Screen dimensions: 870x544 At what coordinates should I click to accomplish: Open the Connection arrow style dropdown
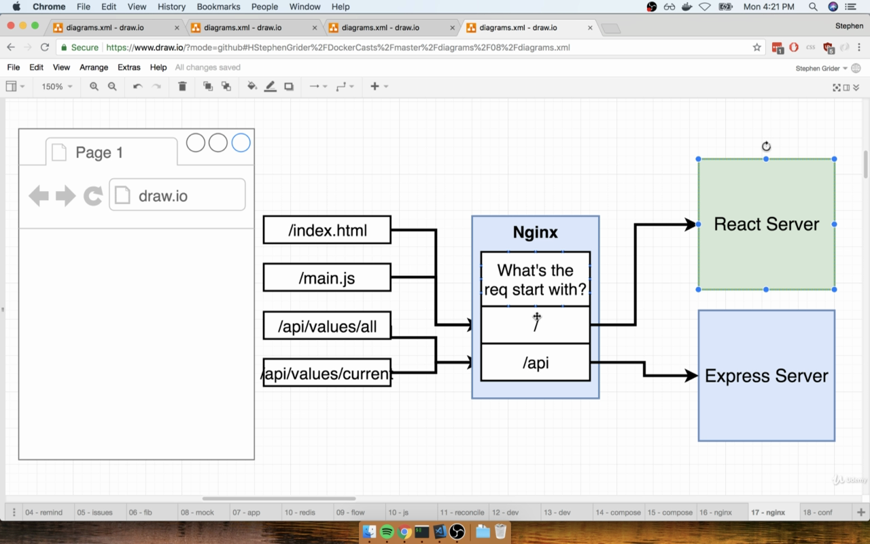coord(318,86)
